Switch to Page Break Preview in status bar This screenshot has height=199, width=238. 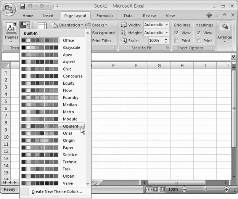pyautogui.click(x=162, y=189)
